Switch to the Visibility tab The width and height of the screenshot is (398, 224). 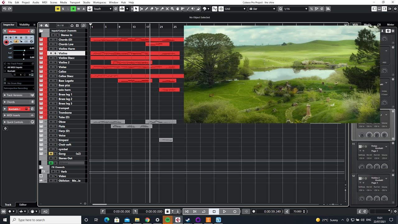click(24, 25)
